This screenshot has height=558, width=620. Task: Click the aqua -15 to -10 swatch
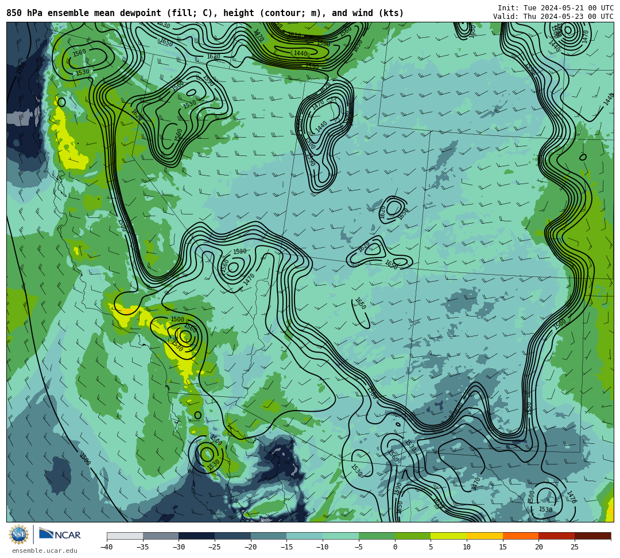pos(305,536)
